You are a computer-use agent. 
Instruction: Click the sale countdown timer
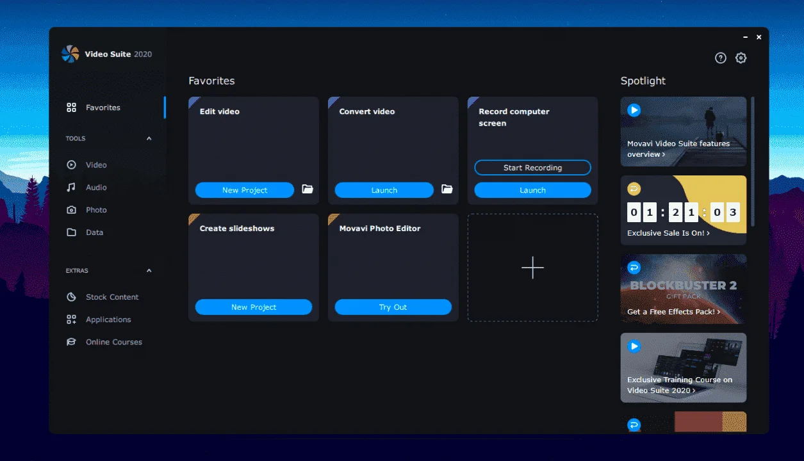click(x=684, y=213)
